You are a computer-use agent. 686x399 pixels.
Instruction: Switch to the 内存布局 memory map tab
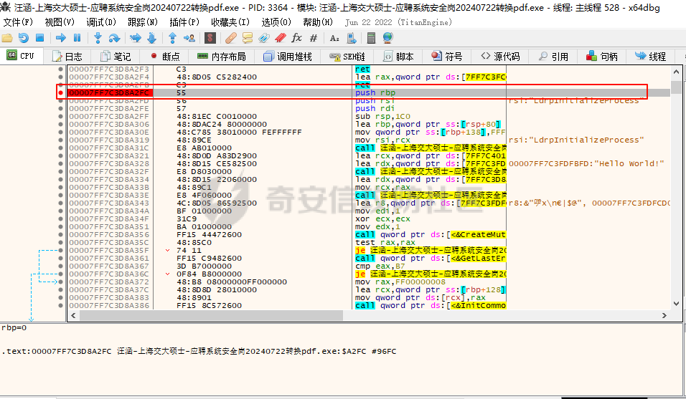tap(222, 57)
